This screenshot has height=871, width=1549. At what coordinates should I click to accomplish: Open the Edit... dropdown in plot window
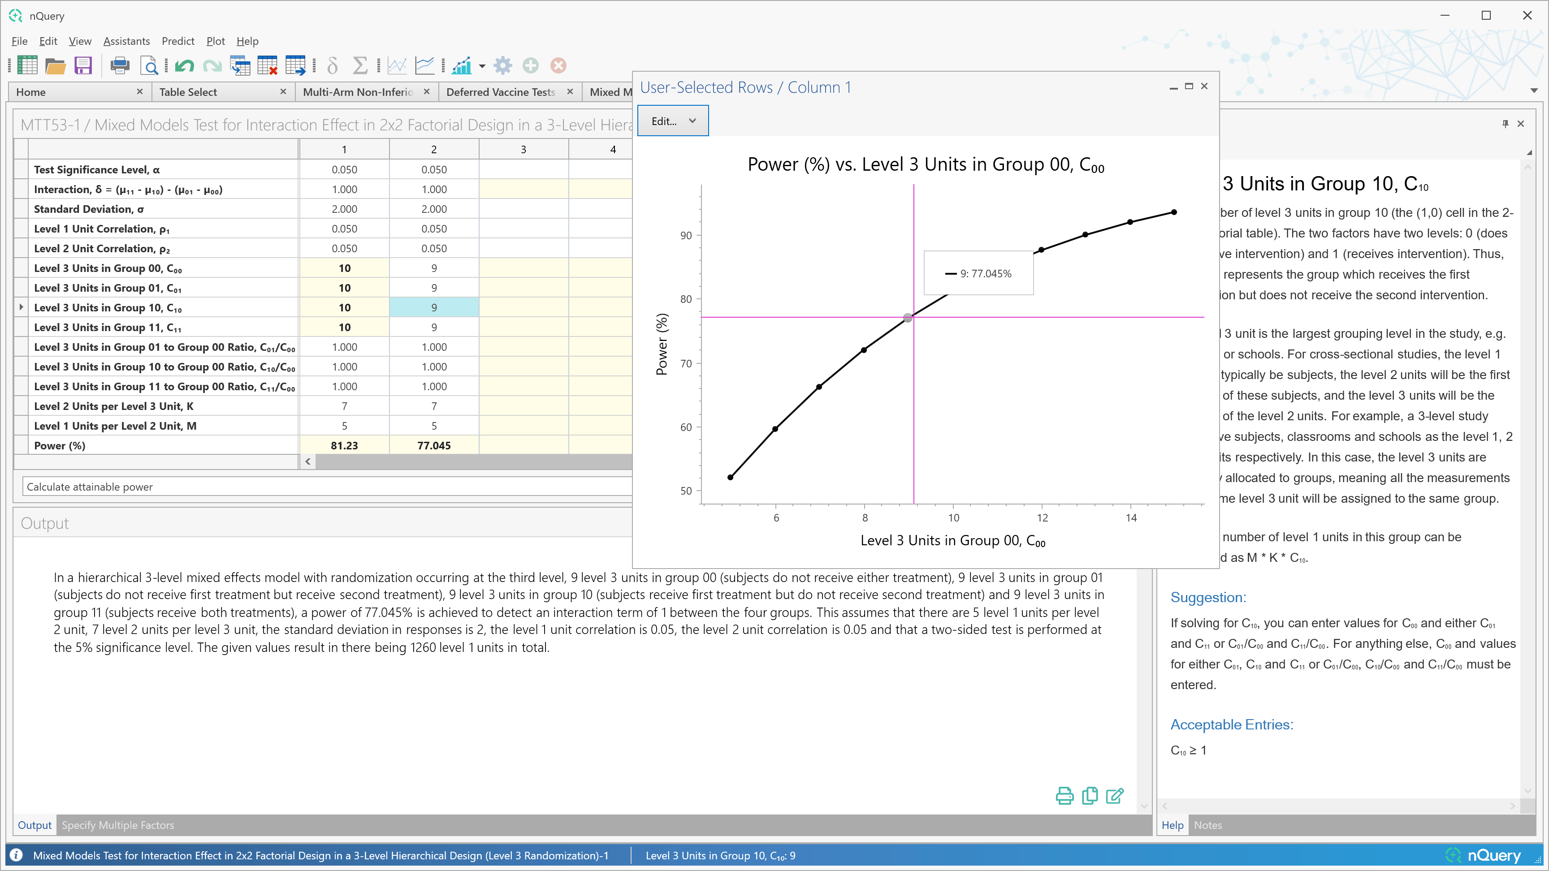673,121
